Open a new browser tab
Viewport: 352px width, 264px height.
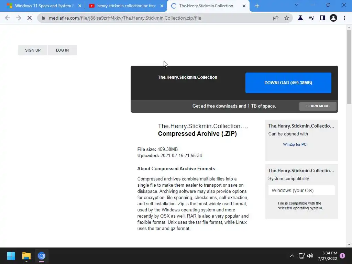(x=257, y=6)
